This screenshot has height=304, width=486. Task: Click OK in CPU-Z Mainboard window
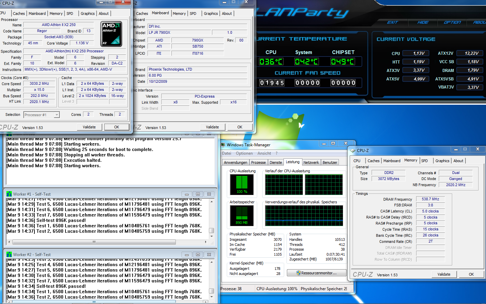[x=240, y=127]
